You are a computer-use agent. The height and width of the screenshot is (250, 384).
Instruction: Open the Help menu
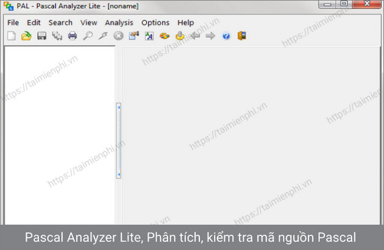pyautogui.click(x=186, y=23)
